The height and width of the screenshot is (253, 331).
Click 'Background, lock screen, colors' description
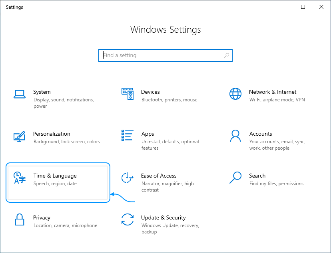coord(66,142)
